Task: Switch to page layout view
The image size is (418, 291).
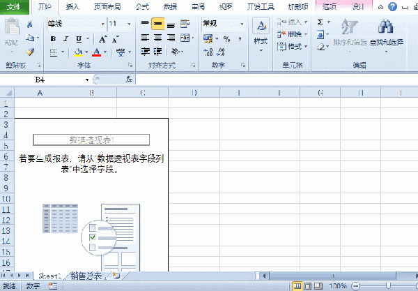Action: point(308,286)
